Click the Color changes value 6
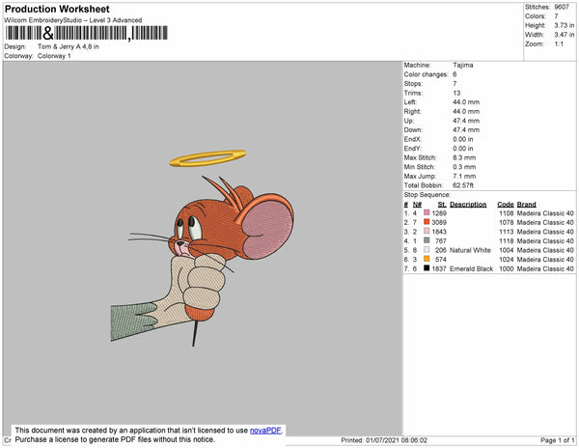 point(455,74)
